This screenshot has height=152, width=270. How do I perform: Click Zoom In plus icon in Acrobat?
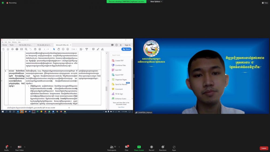(x=67, y=49)
